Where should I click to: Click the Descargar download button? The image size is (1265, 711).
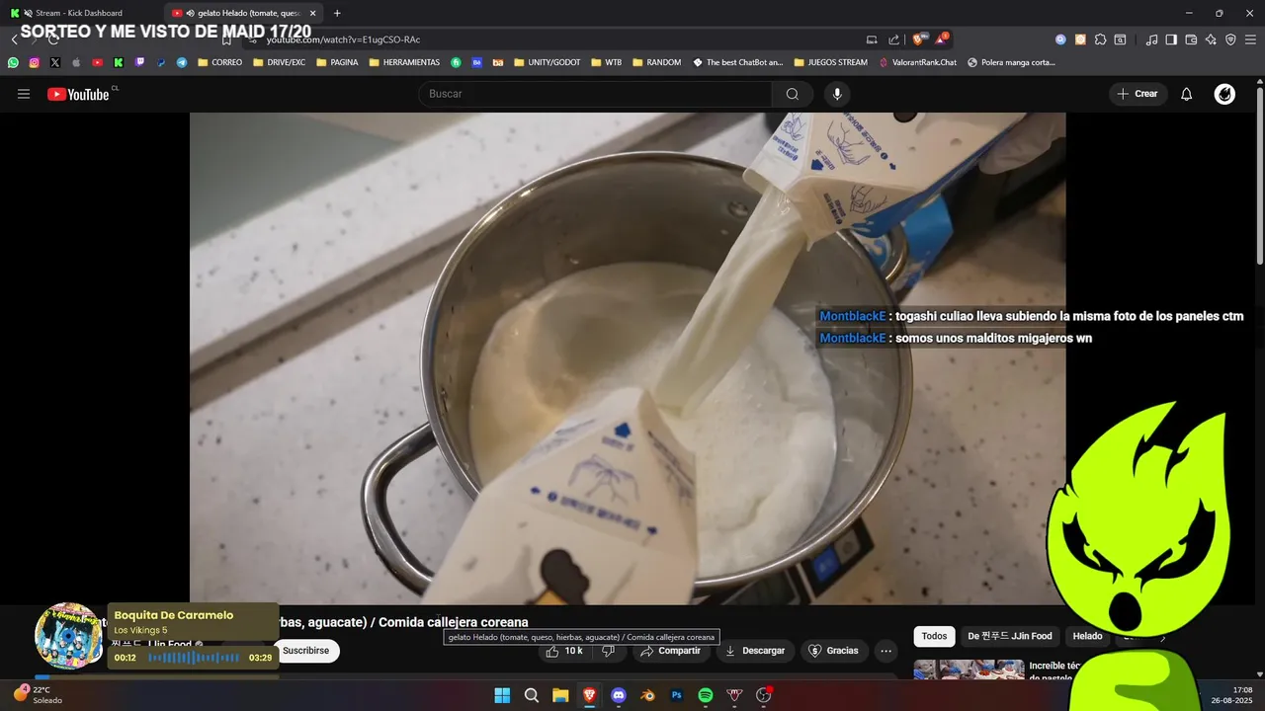point(755,651)
